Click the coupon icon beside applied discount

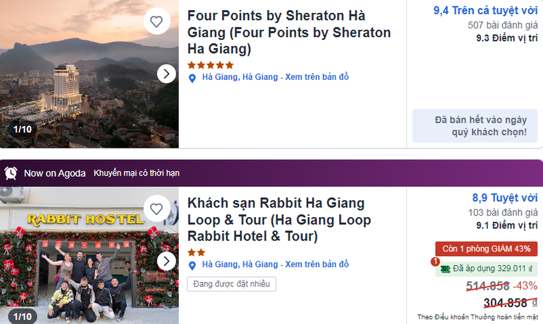point(444,269)
